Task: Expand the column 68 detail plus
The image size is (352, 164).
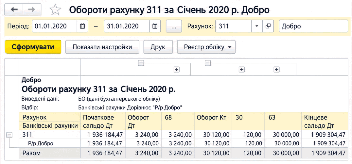Action: [x=177, y=70]
